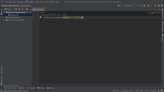Open the code with me user icon
Image resolution: width=164 pixels, height=92 pixels.
[119, 6]
